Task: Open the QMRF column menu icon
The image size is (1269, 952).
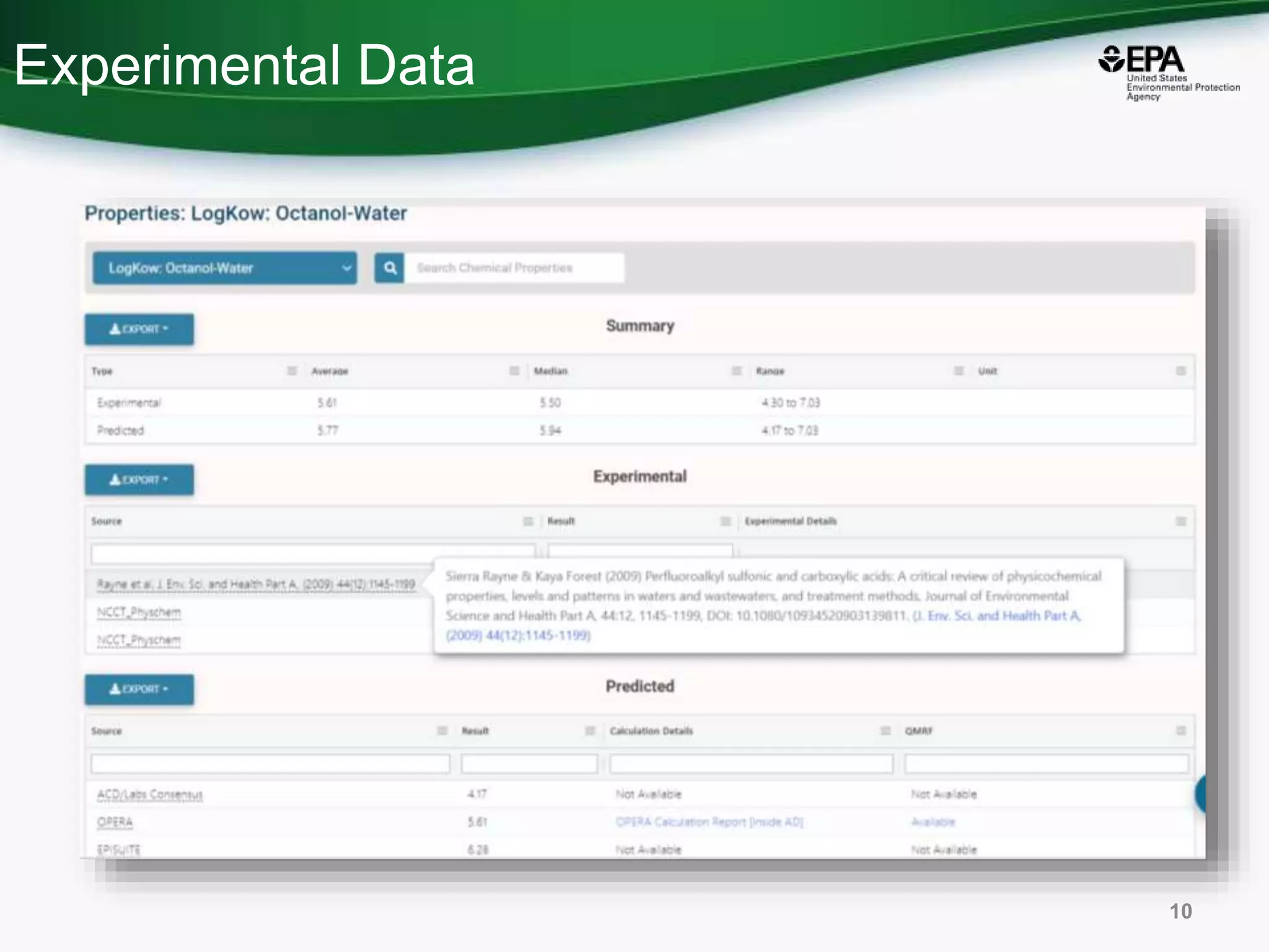Action: click(x=1180, y=731)
